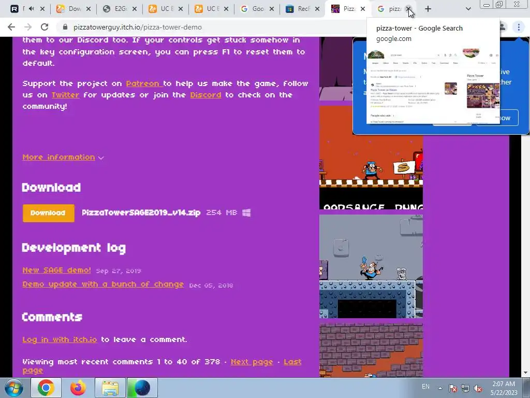Open the Twitter link
Image resolution: width=530 pixels, height=398 pixels.
point(65,95)
